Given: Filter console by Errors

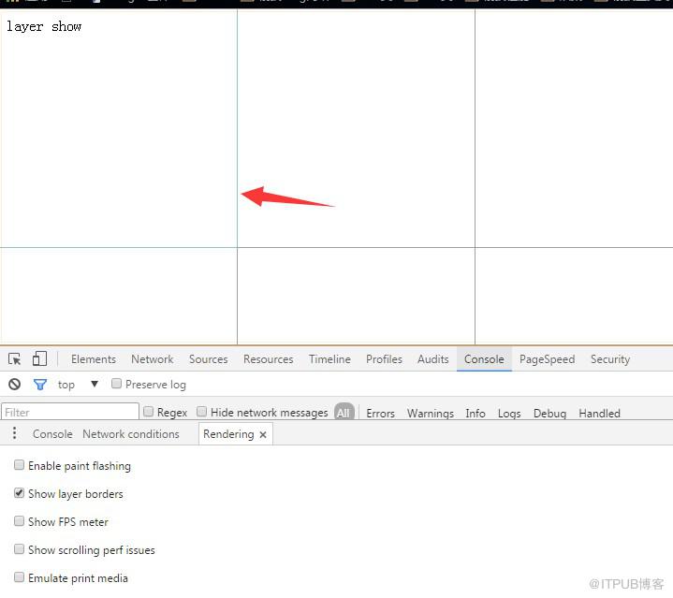Looking at the screenshot, I should (x=380, y=414).
